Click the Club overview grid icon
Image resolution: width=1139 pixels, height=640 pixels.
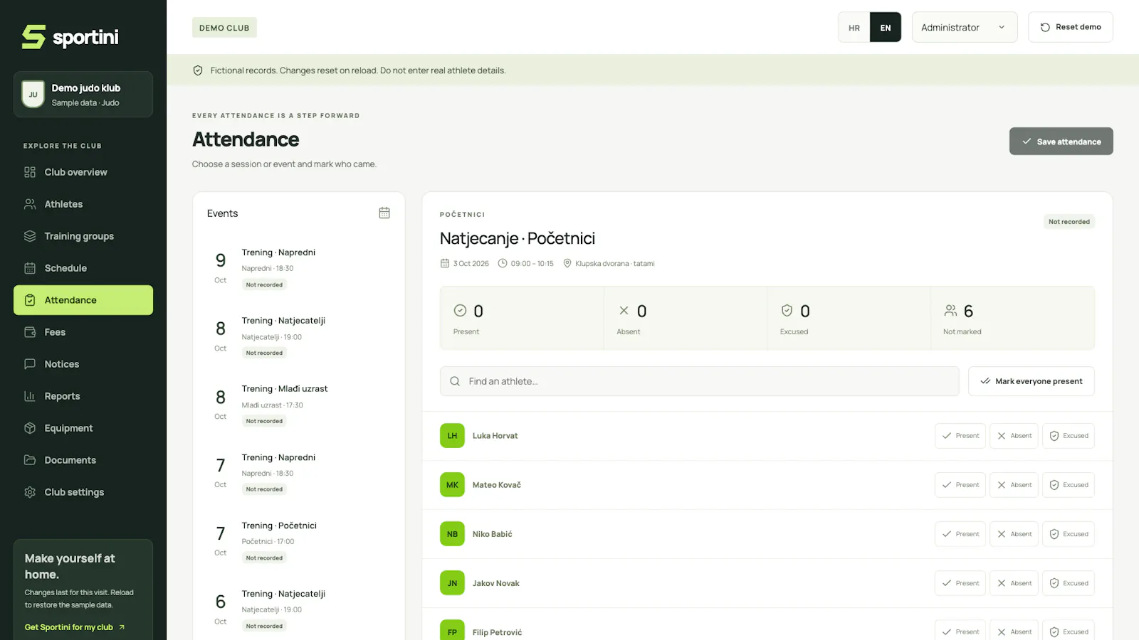click(30, 172)
